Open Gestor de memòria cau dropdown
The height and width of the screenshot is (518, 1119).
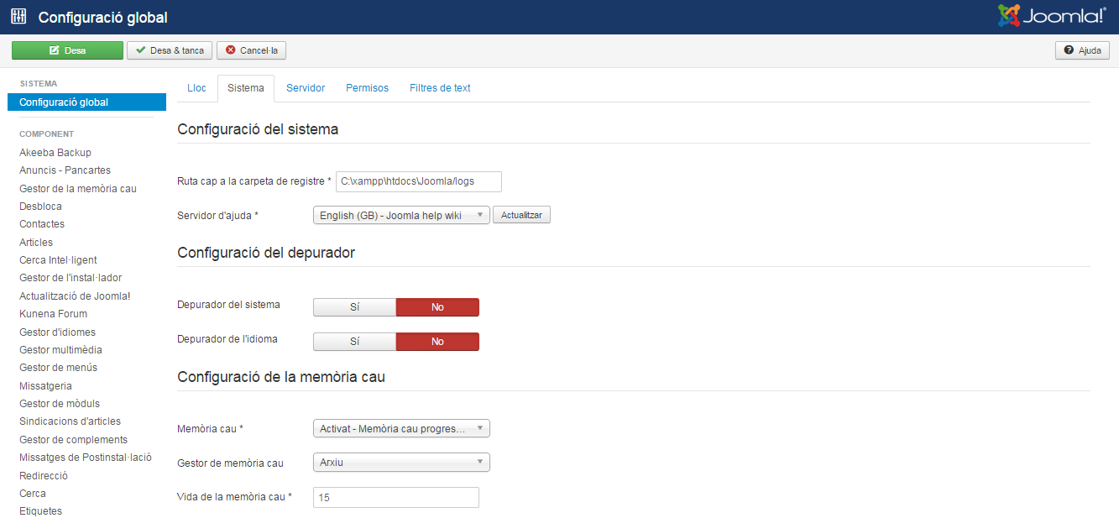coord(400,463)
